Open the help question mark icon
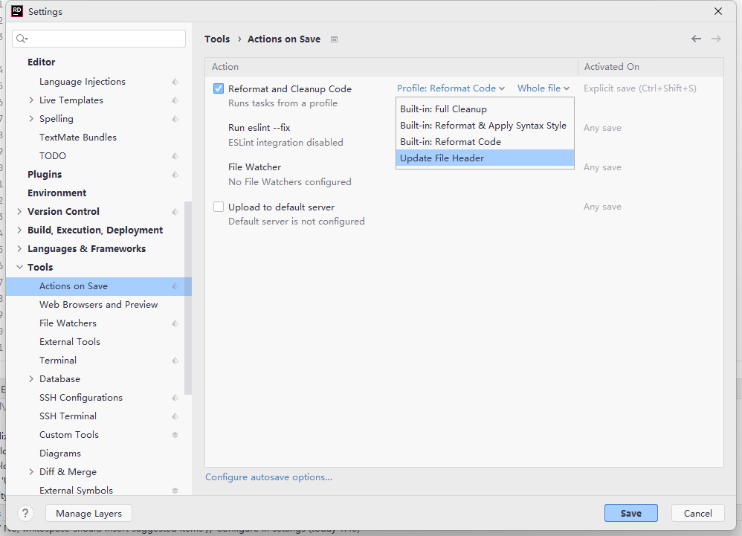The image size is (742, 536). coord(25,513)
